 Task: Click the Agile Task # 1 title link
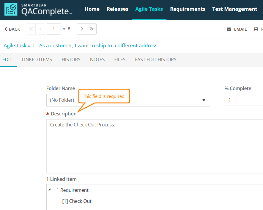81,46
